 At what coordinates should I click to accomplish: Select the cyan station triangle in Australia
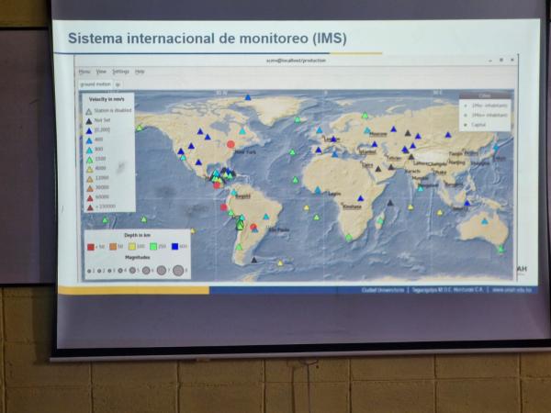tap(485, 220)
